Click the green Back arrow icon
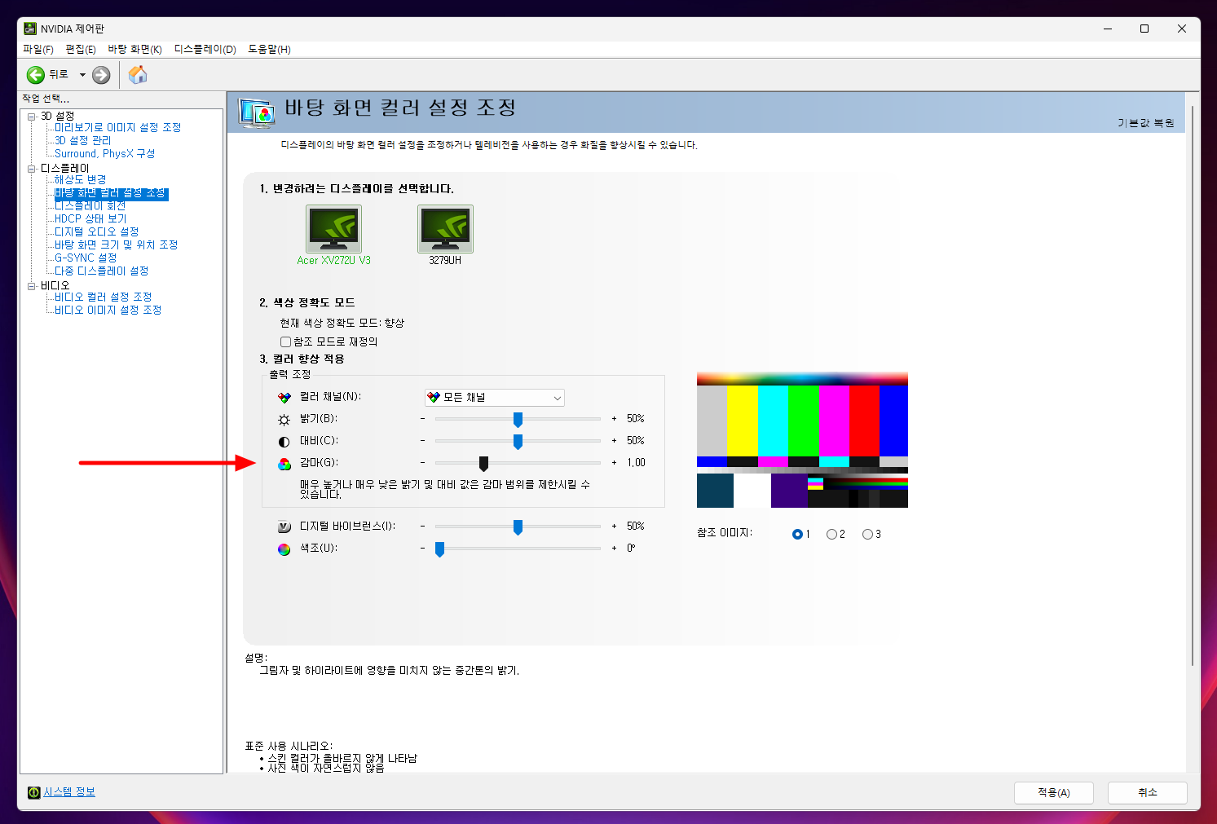Viewport: 1217px width, 824px height. point(35,75)
